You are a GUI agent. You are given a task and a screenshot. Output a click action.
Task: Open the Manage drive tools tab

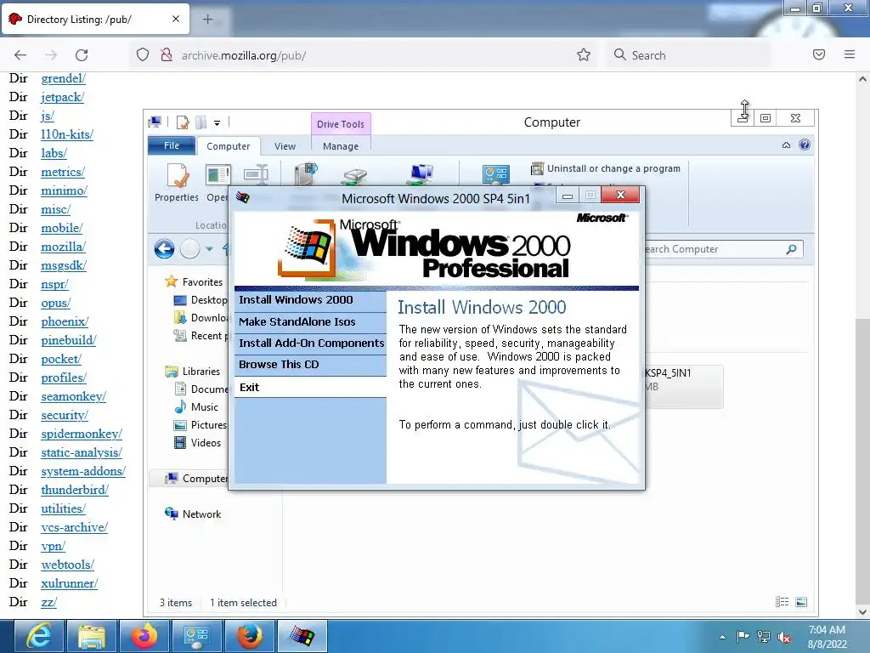pos(340,146)
